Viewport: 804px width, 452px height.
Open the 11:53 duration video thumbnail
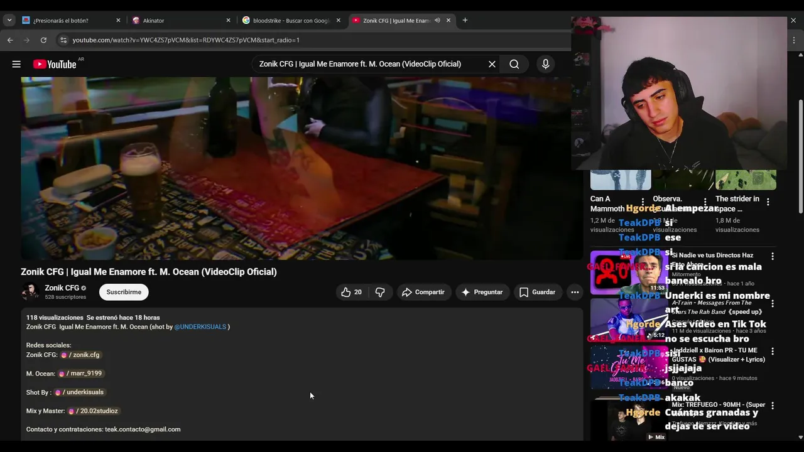(629, 272)
